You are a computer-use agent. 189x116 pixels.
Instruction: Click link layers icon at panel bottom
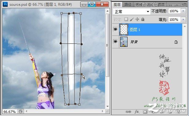(x=128, y=112)
